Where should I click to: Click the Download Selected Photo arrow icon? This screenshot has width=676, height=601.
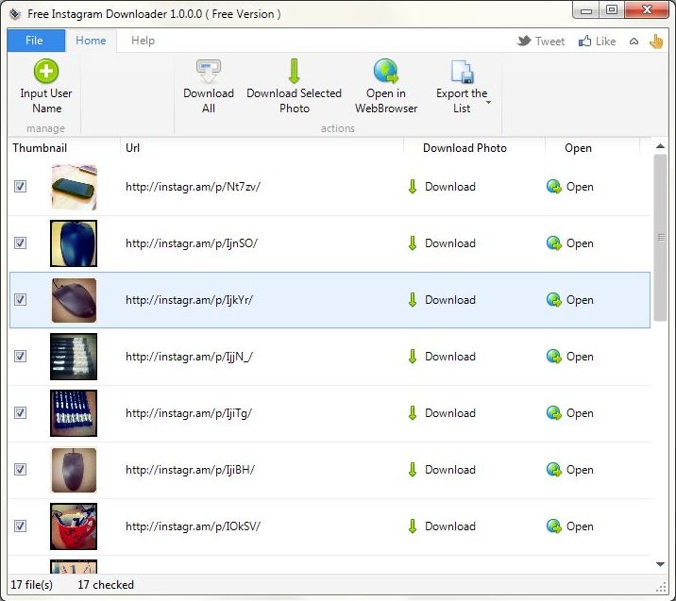pyautogui.click(x=294, y=71)
